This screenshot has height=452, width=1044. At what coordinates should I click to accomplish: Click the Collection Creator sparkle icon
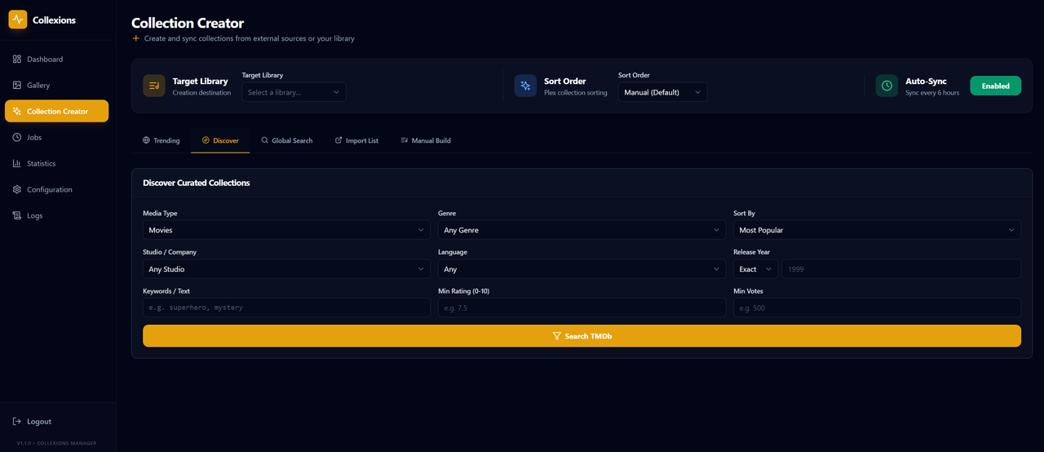[17, 112]
